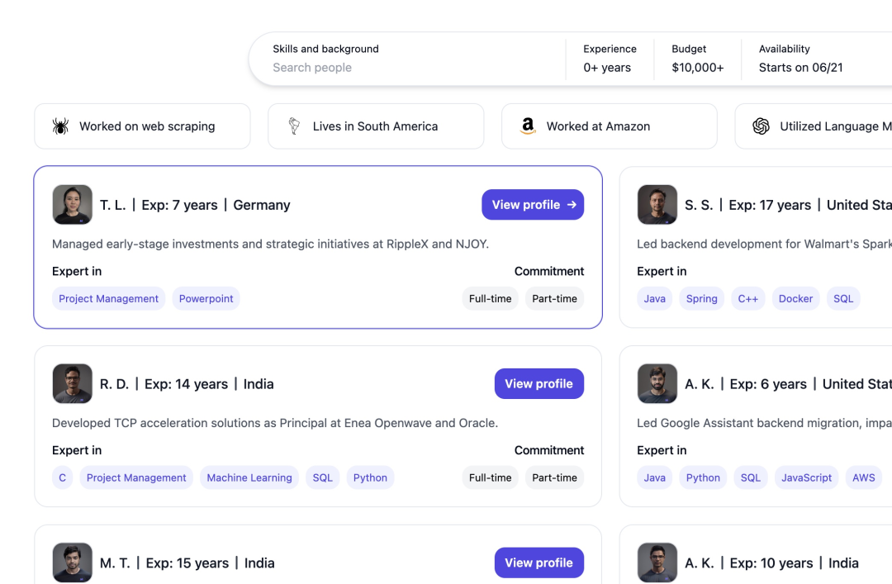The height and width of the screenshot is (584, 892).
Task: Click Java tag on A. K.'s card
Action: click(x=655, y=477)
